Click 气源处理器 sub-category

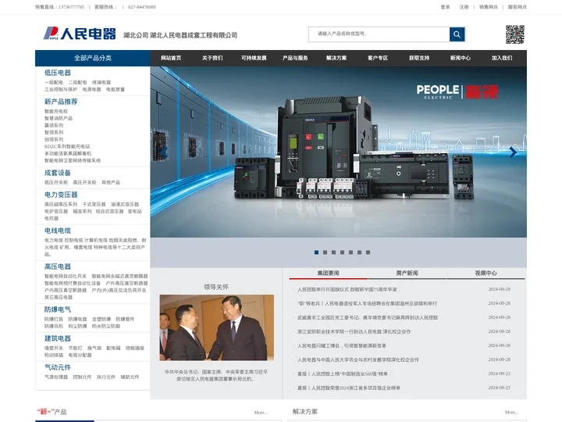pos(56,377)
